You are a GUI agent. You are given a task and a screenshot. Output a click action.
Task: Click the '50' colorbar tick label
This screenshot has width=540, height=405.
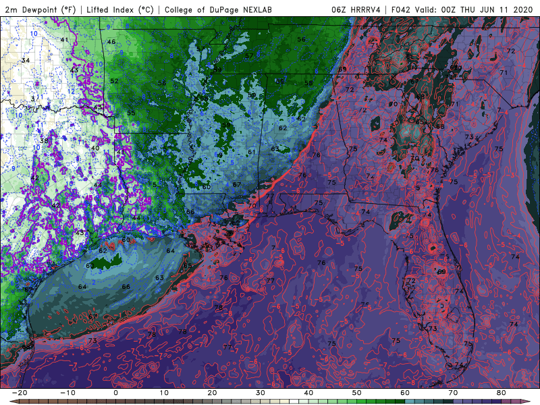click(357, 393)
